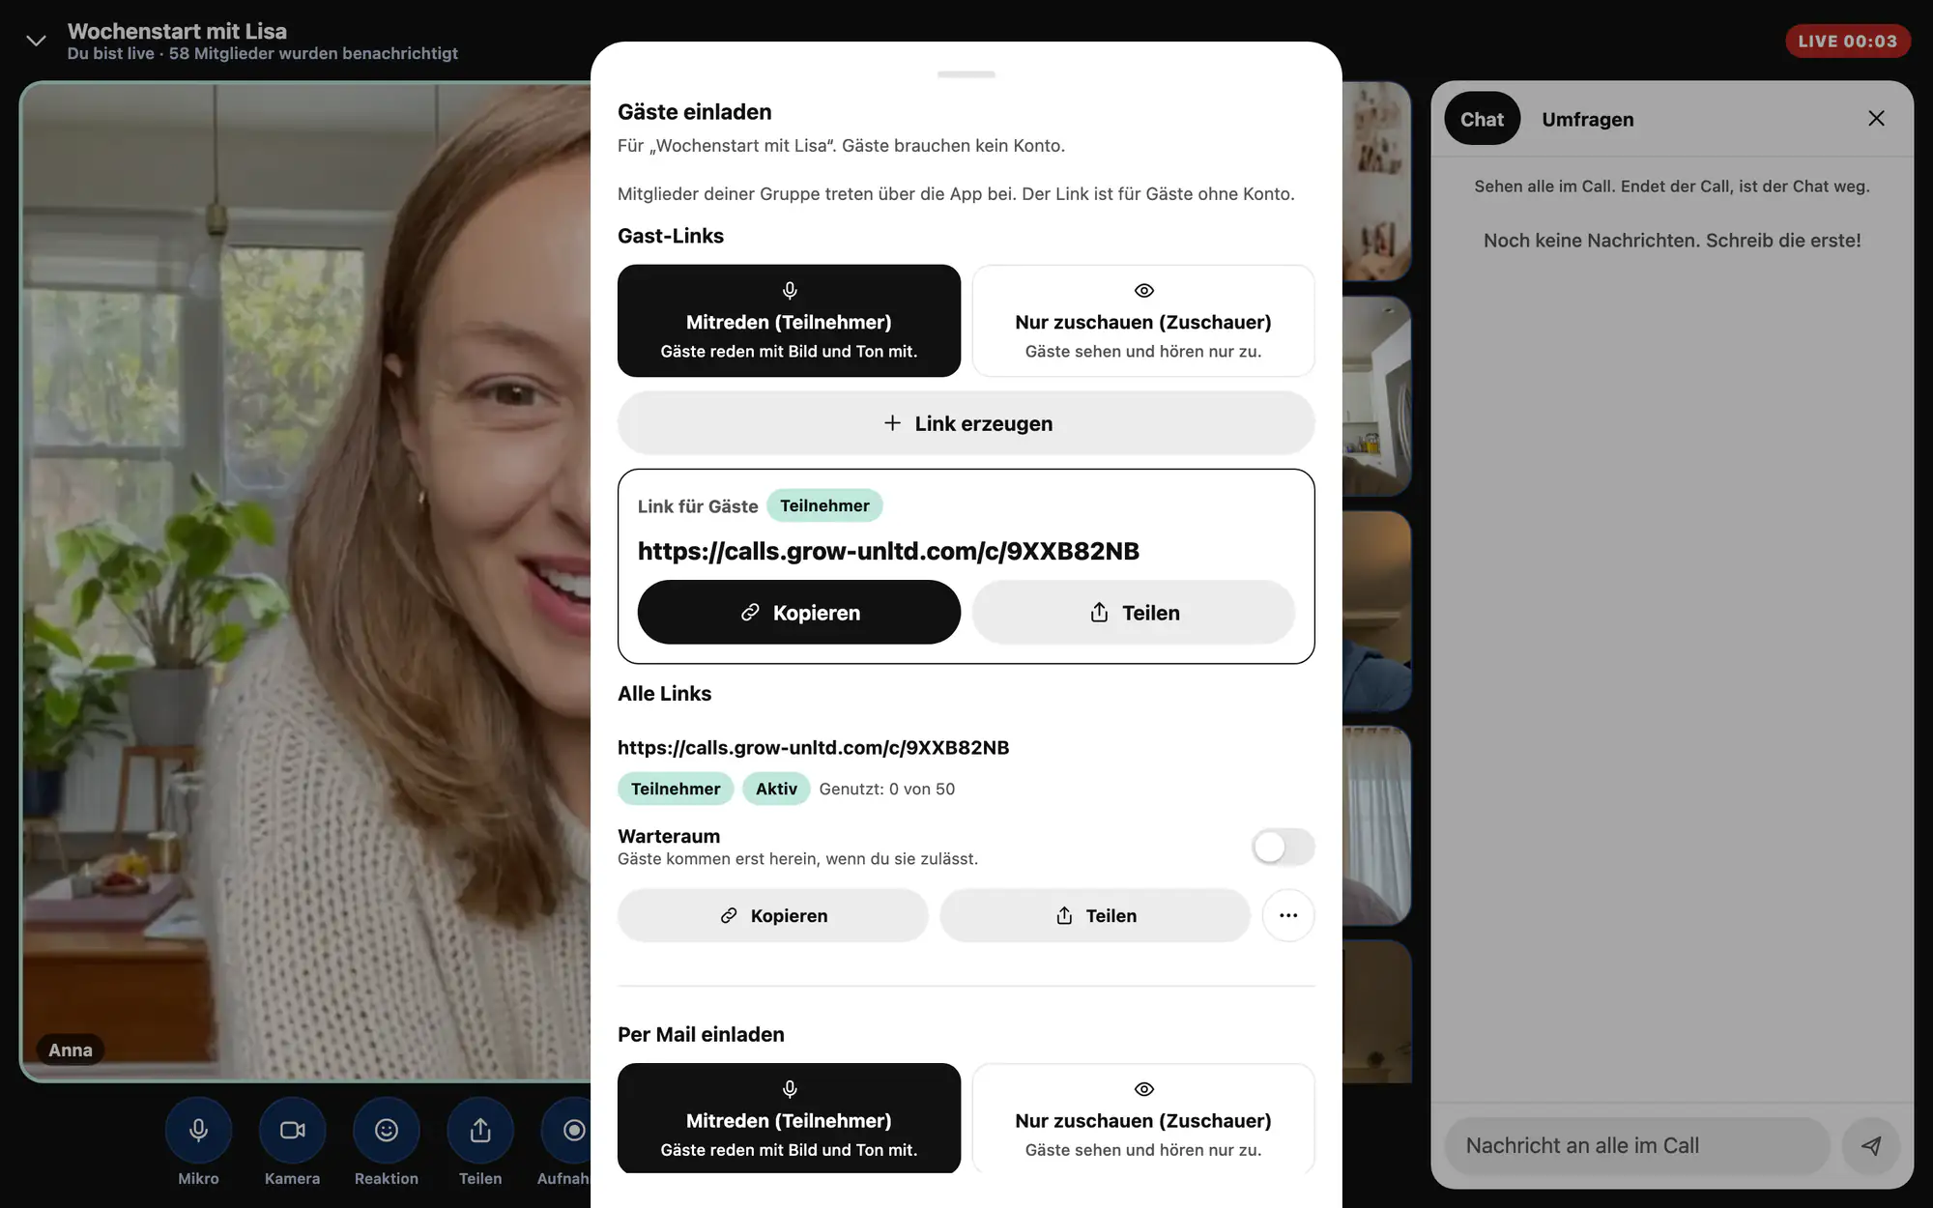
Task: Toggle the Warteraum switch
Action: click(x=1283, y=847)
